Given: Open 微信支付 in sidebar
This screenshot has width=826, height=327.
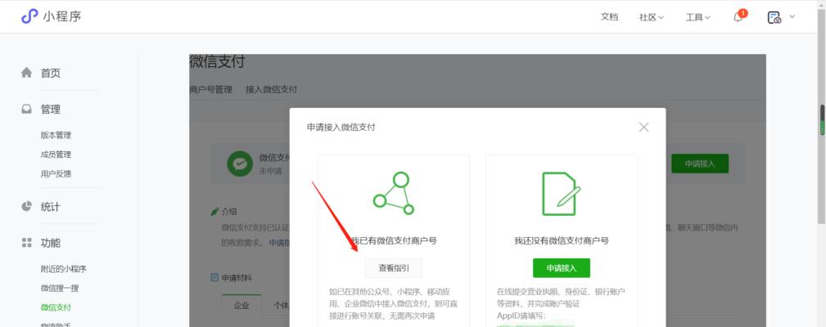Looking at the screenshot, I should pyautogui.click(x=56, y=307).
